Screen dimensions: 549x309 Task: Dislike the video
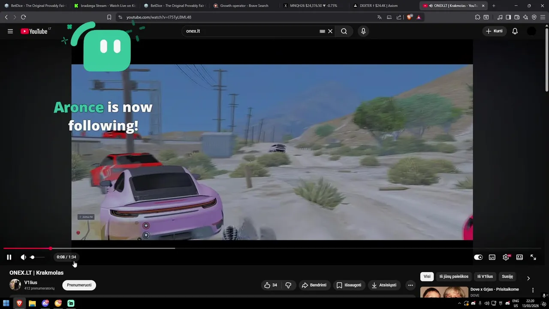point(288,285)
